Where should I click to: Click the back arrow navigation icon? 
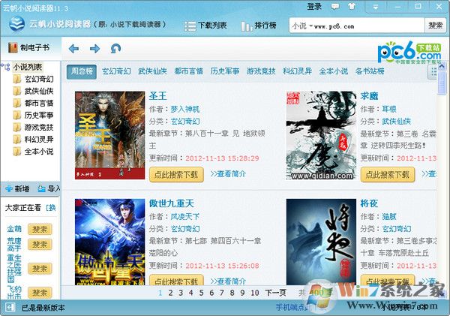73,49
